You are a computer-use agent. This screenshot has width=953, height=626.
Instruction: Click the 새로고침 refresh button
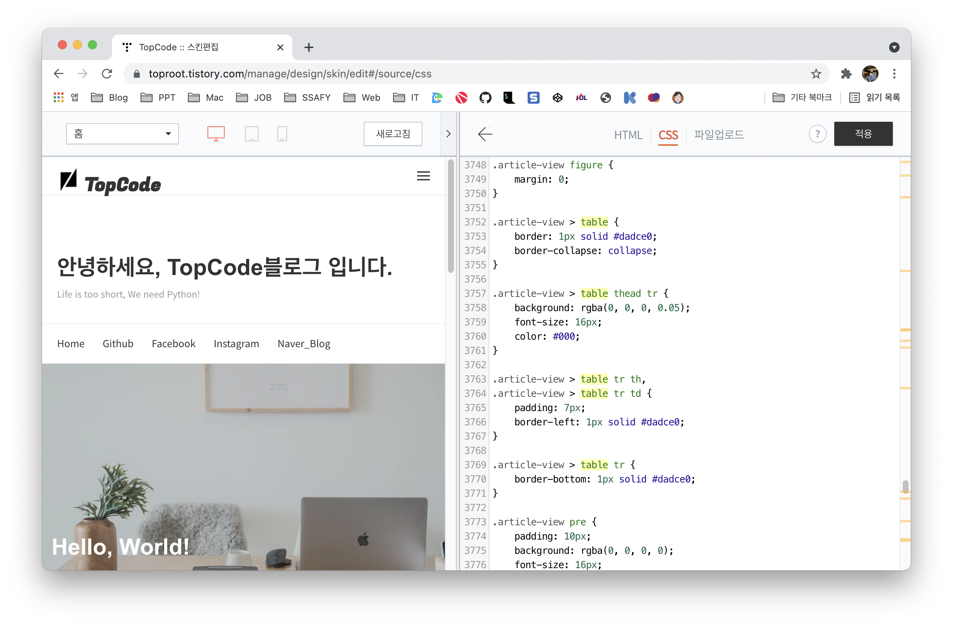[393, 134]
